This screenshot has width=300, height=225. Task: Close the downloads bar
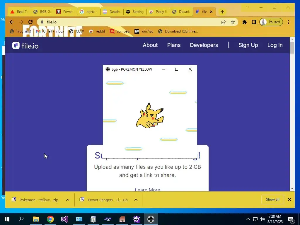(289, 200)
